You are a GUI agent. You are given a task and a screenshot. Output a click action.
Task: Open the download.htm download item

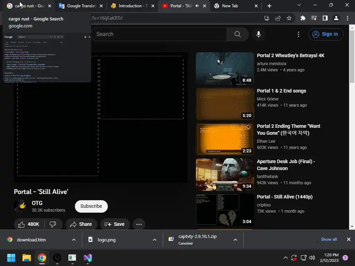click(31, 240)
